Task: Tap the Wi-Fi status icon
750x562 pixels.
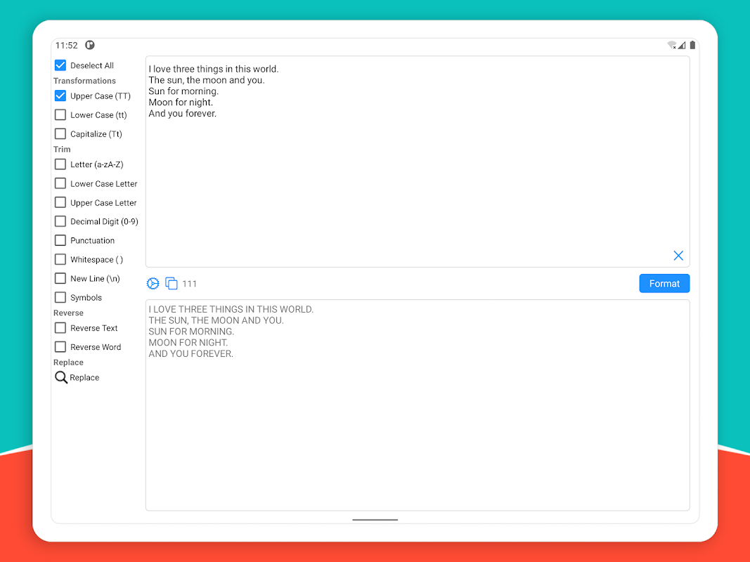Action: click(671, 45)
